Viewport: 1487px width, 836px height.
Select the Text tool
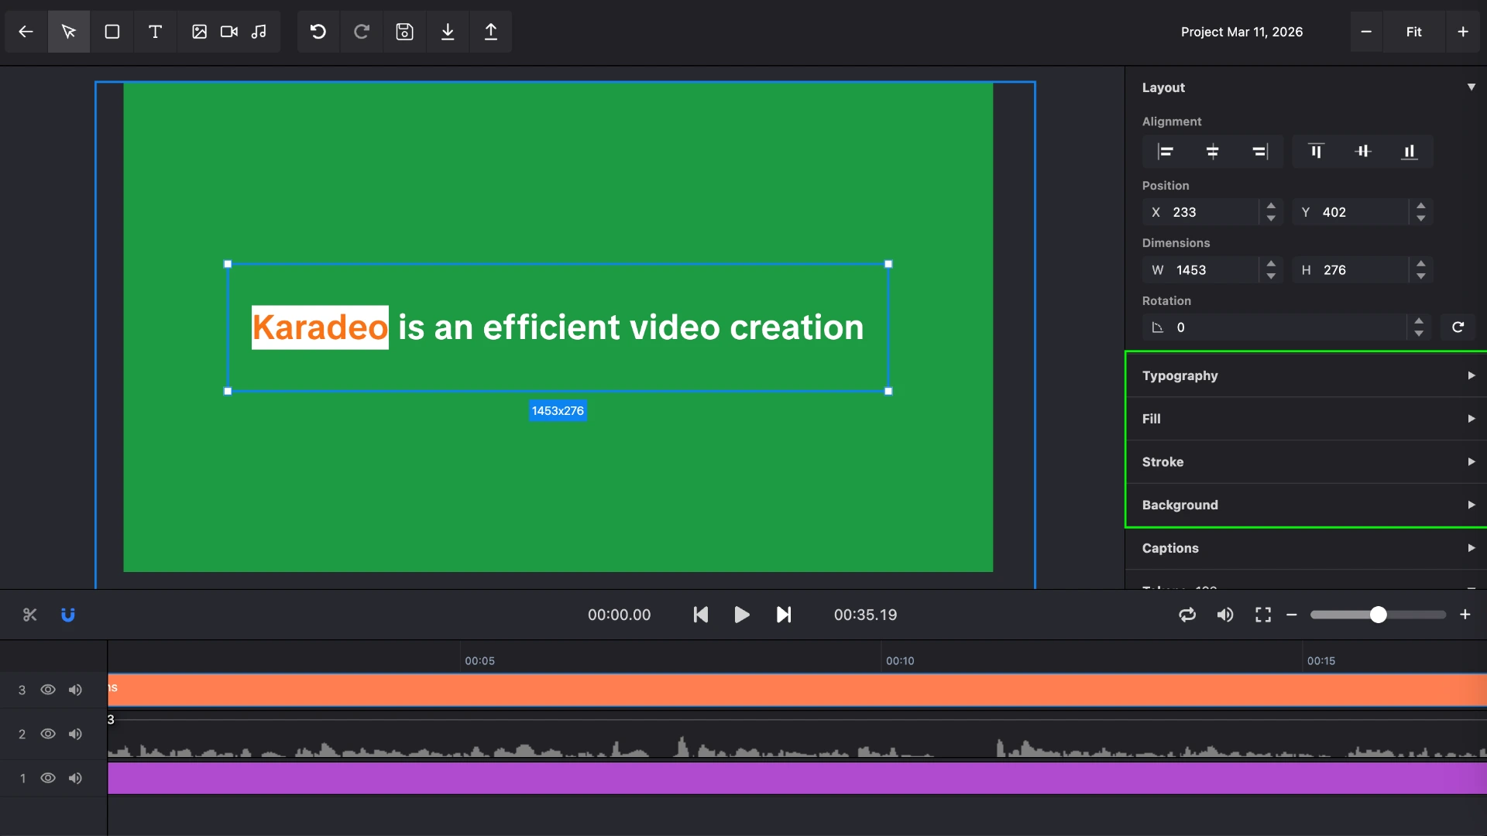click(x=156, y=32)
